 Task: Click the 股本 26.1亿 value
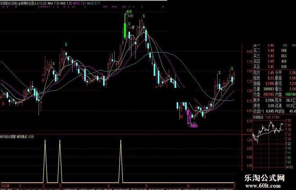click(291, 100)
